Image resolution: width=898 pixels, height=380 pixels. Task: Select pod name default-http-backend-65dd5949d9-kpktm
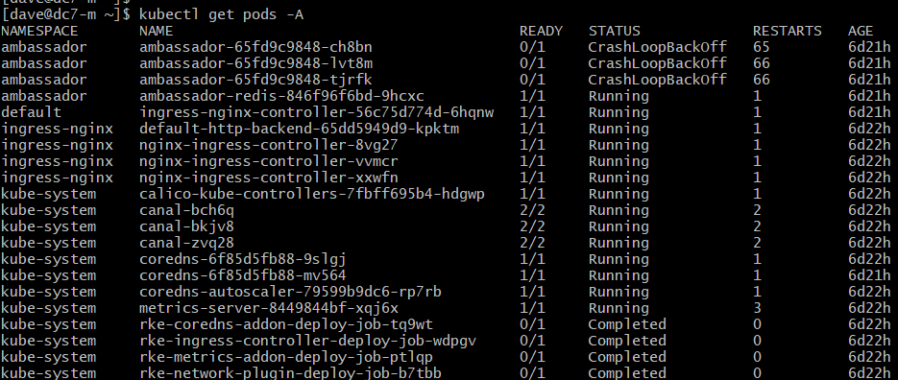tap(299, 129)
